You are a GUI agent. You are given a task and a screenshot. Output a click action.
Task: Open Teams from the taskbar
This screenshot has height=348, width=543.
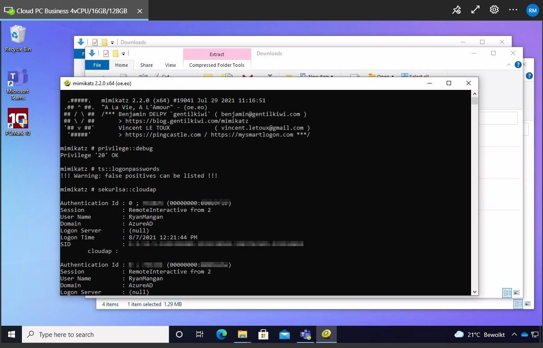306,335
